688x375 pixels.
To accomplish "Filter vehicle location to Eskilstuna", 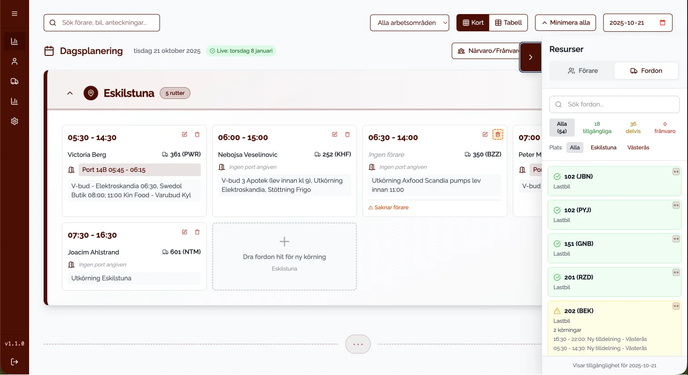I will tap(603, 148).
